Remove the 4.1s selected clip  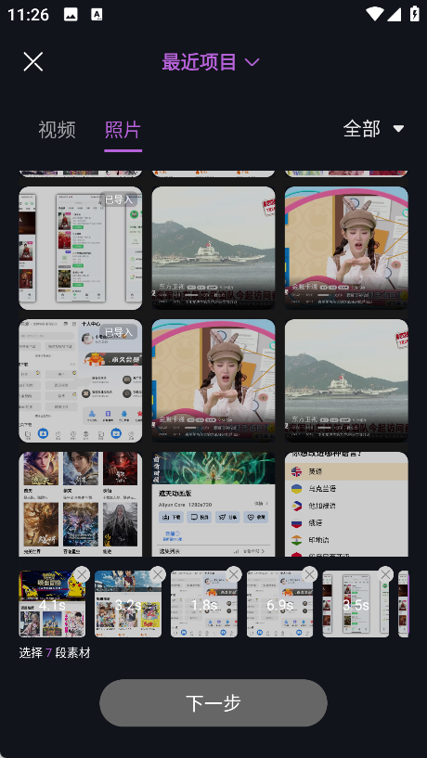coord(82,574)
